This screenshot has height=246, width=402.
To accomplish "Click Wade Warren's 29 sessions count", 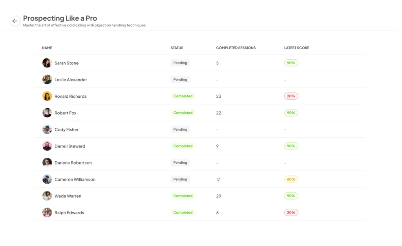I will click(x=218, y=196).
